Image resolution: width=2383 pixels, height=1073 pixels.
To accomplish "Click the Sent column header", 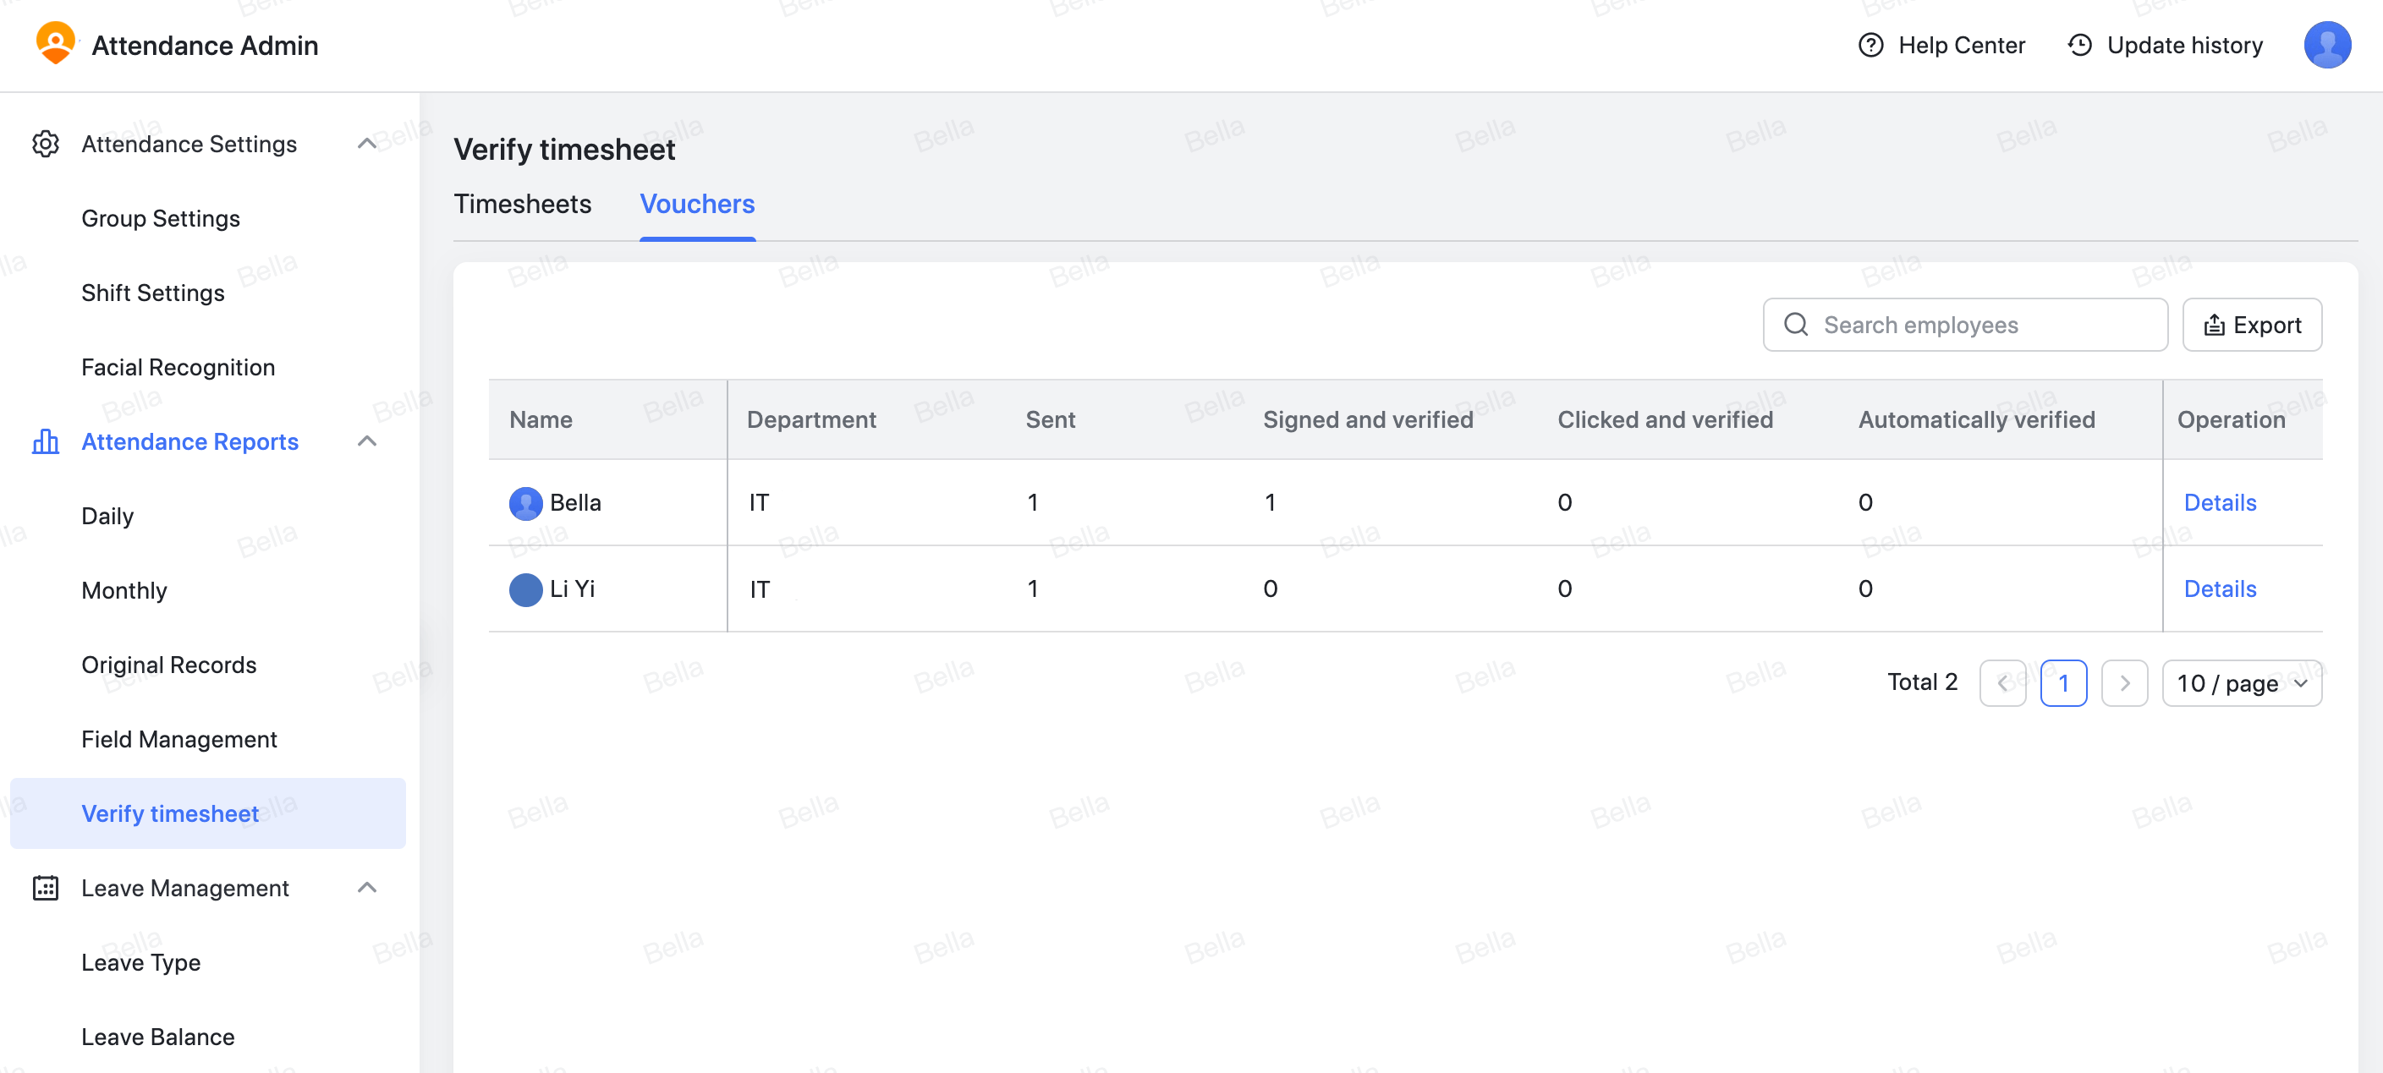I will coord(1050,420).
